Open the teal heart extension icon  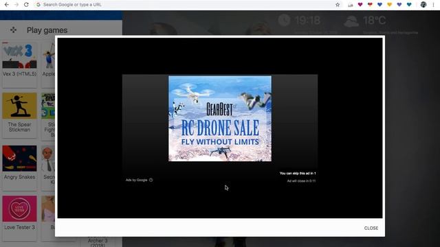[x=409, y=5]
